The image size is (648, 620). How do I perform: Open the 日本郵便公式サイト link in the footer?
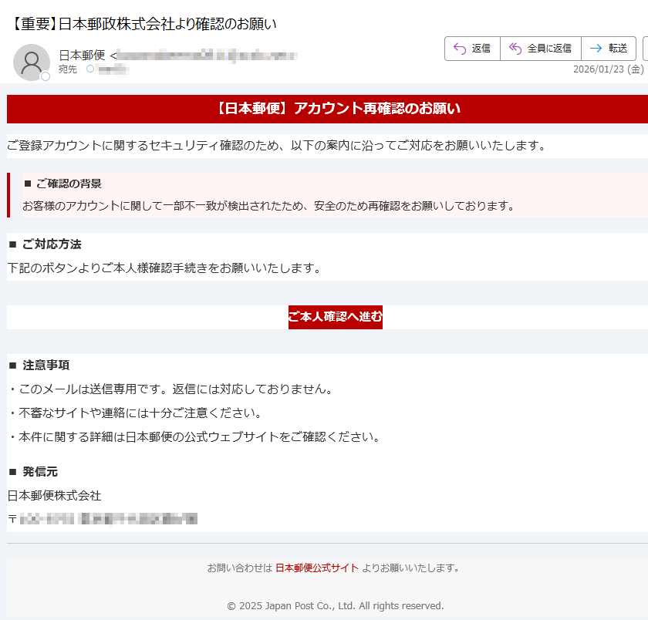316,568
